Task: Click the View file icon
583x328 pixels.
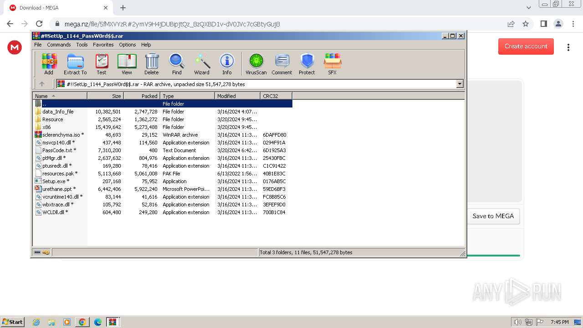Action: click(127, 64)
